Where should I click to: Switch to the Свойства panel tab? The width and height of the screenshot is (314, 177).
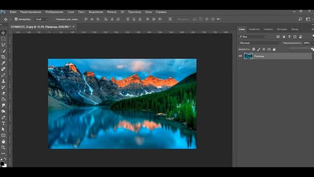pos(254,29)
